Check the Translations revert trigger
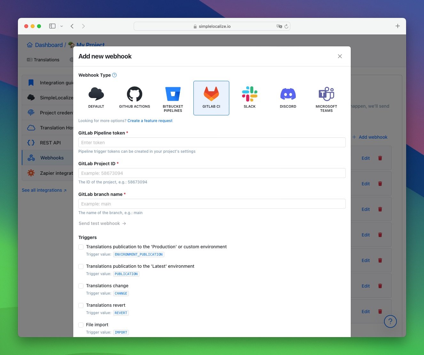Image resolution: width=424 pixels, height=355 pixels. pos(81,305)
